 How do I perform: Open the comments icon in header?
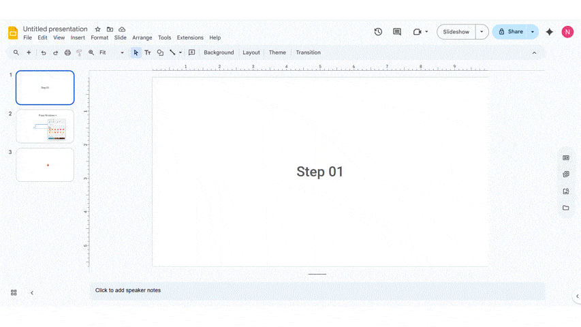point(397,32)
